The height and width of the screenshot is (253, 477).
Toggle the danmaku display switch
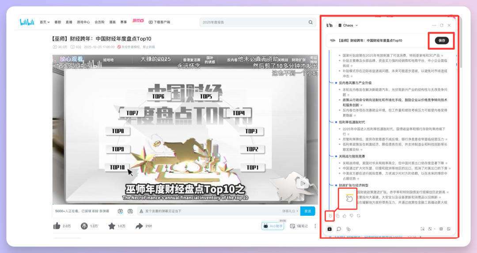point(120,211)
